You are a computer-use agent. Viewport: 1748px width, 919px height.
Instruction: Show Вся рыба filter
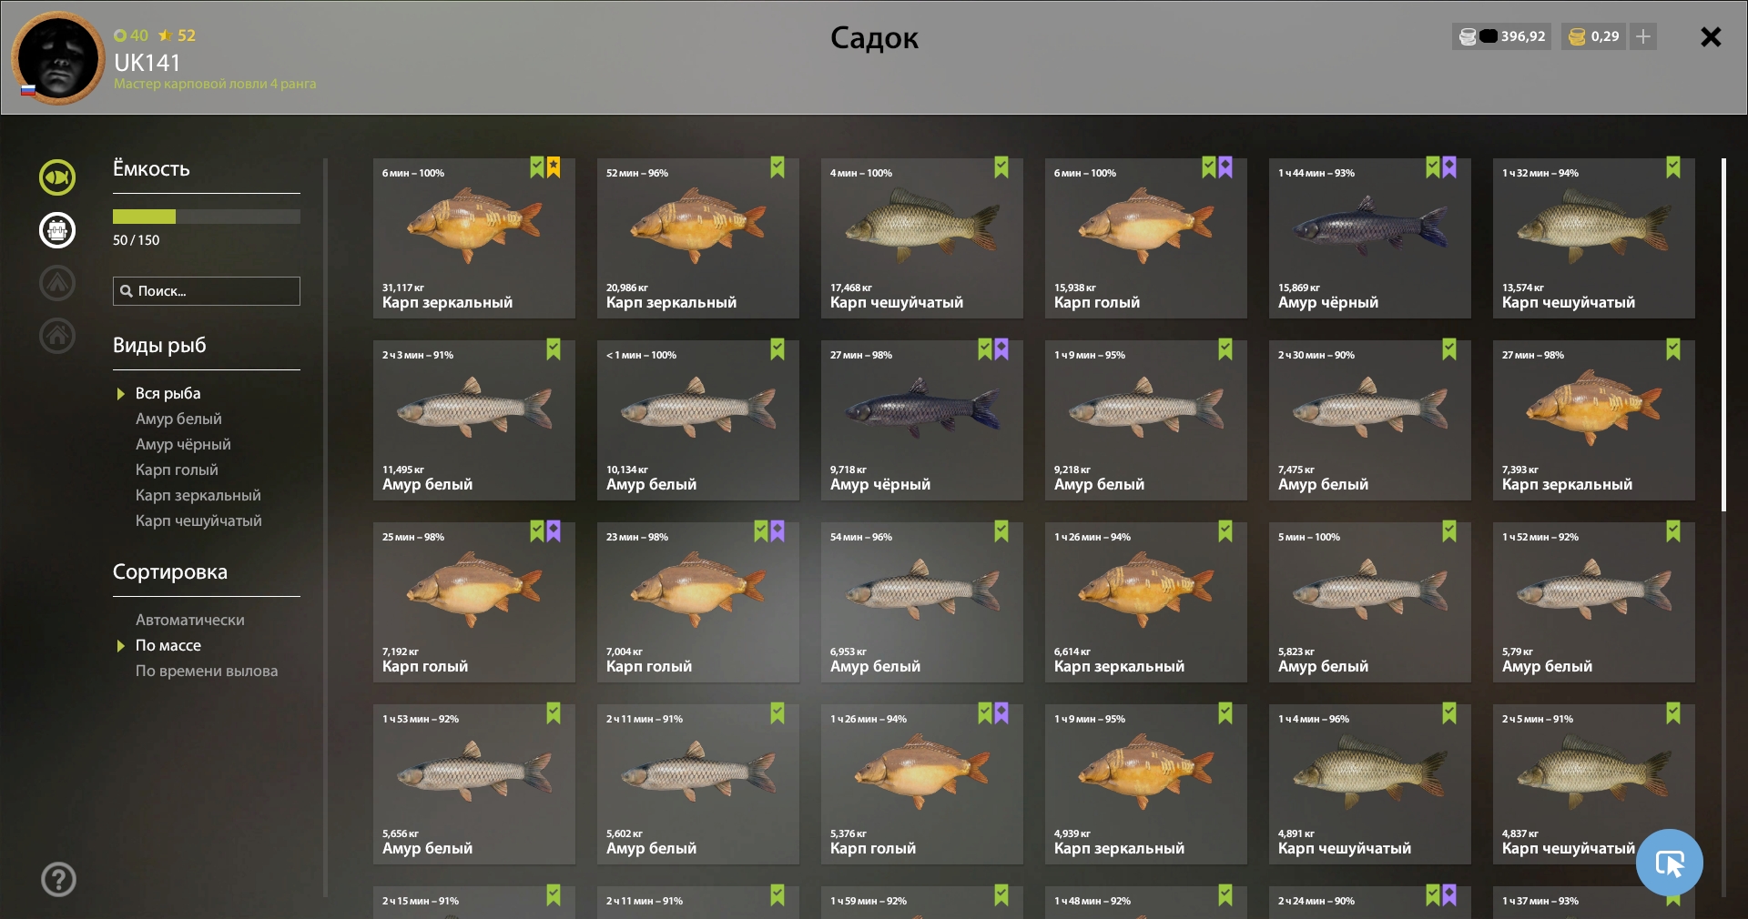click(x=168, y=393)
